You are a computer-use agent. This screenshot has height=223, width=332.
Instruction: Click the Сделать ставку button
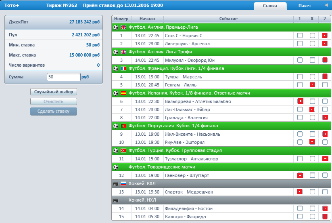(54, 111)
